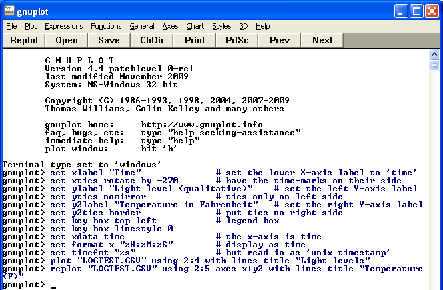443x290 pixels.
Task: Expand the Expressions menu
Action: click(x=63, y=26)
